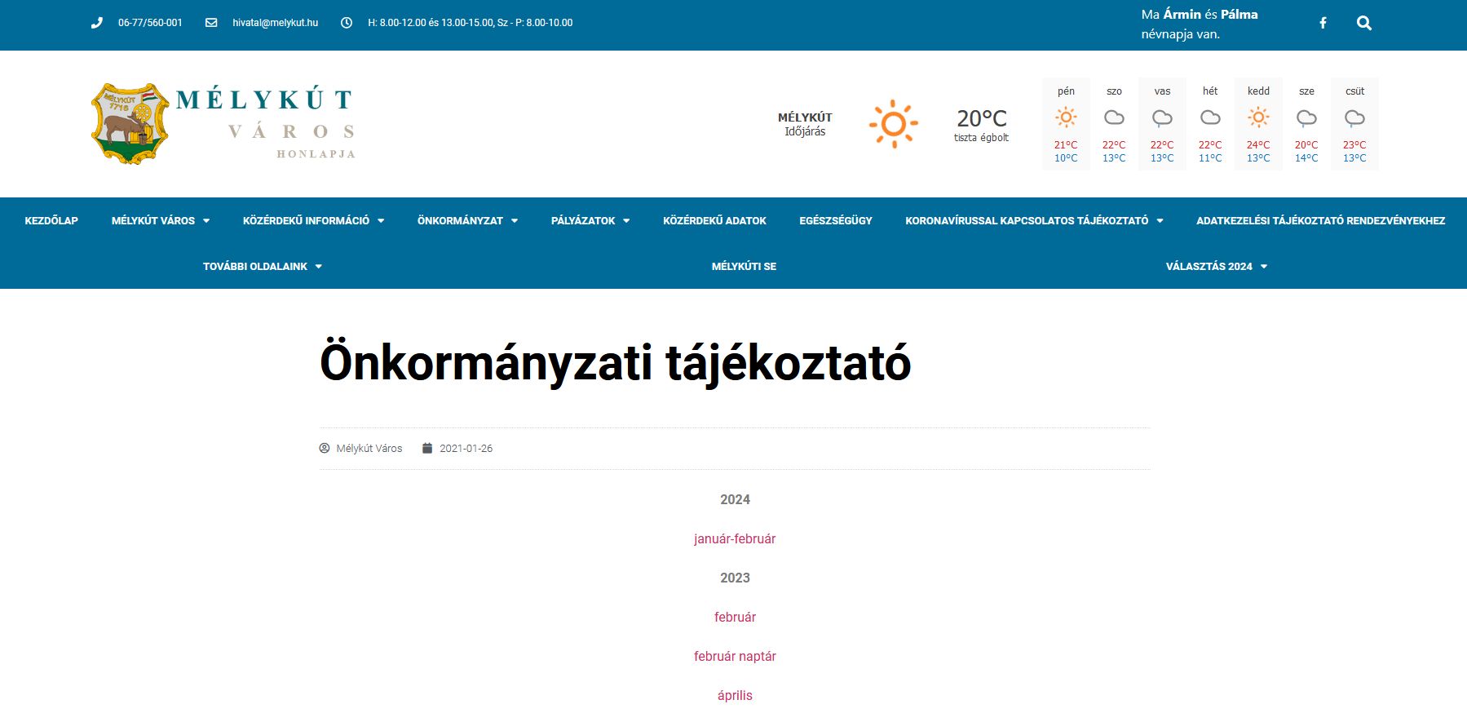The image size is (1467, 722).
Task: Click the Mélykút Időjárás weather label
Action: point(805,124)
